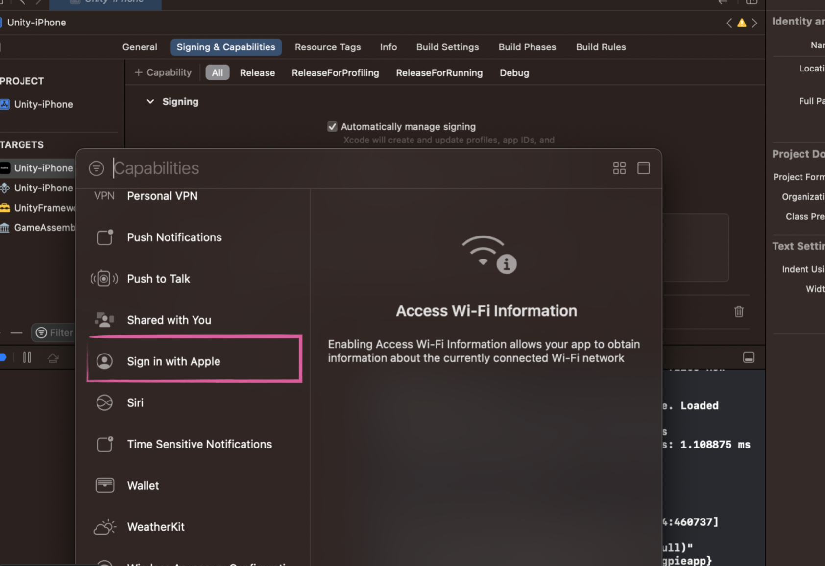Select the Siri capability label
Viewport: 825px width, 566px height.
pos(135,403)
